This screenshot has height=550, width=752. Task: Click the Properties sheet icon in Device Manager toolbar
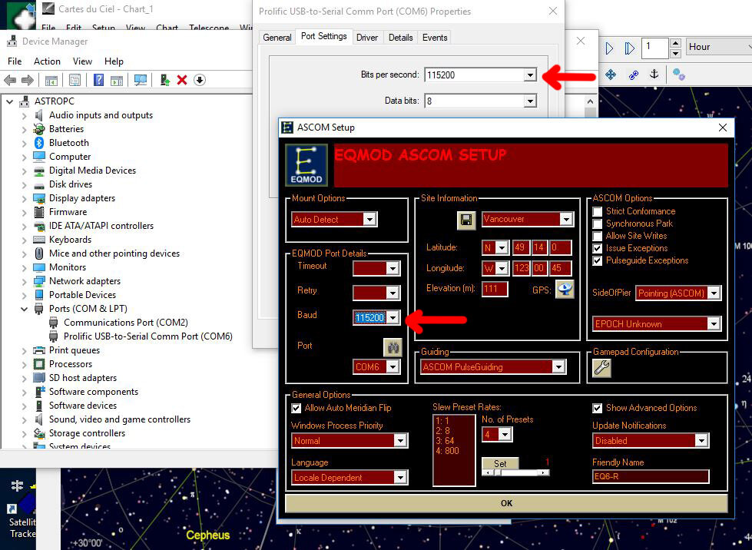pyautogui.click(x=75, y=80)
